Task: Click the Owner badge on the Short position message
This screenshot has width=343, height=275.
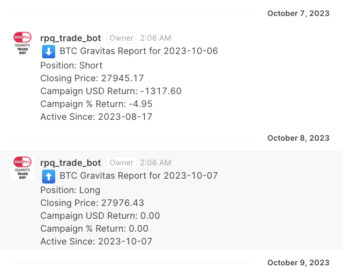Action: 121,38
